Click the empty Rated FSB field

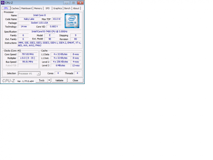tap(28, 65)
